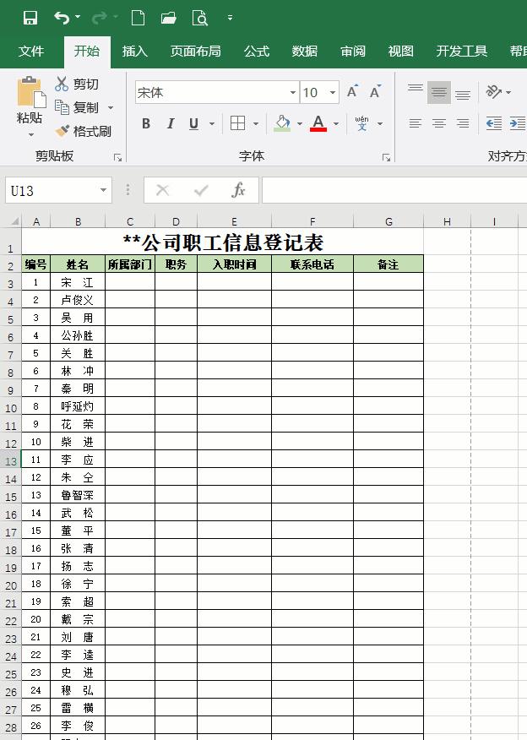This screenshot has height=740, width=527.
Task: Cancel formula entry with X icon
Action: pyautogui.click(x=162, y=190)
